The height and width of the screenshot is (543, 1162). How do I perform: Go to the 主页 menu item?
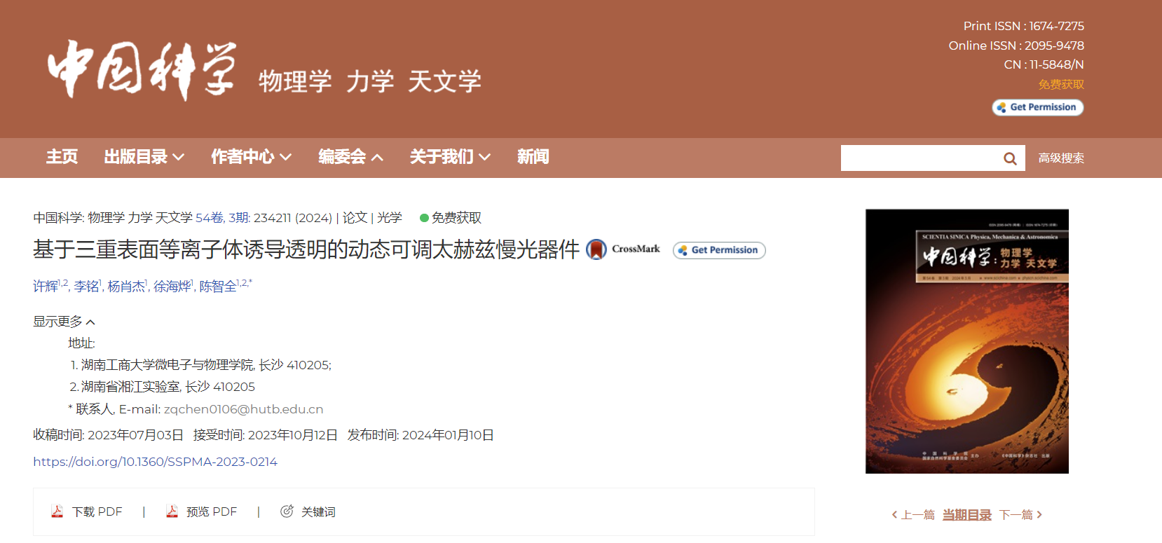62,157
